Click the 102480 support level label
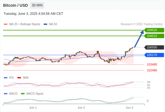165x112 pixels. [x=152, y=70]
